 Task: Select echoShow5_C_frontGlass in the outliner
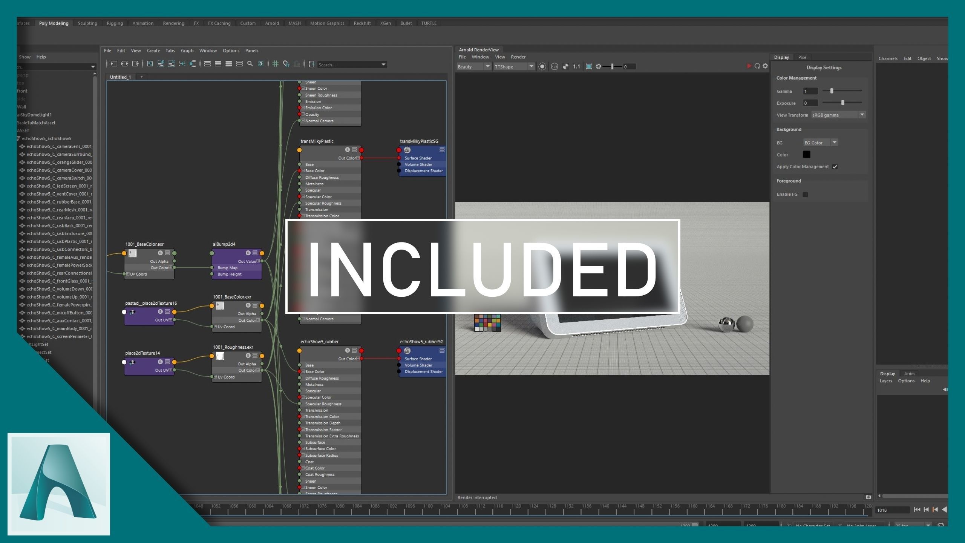click(x=59, y=281)
